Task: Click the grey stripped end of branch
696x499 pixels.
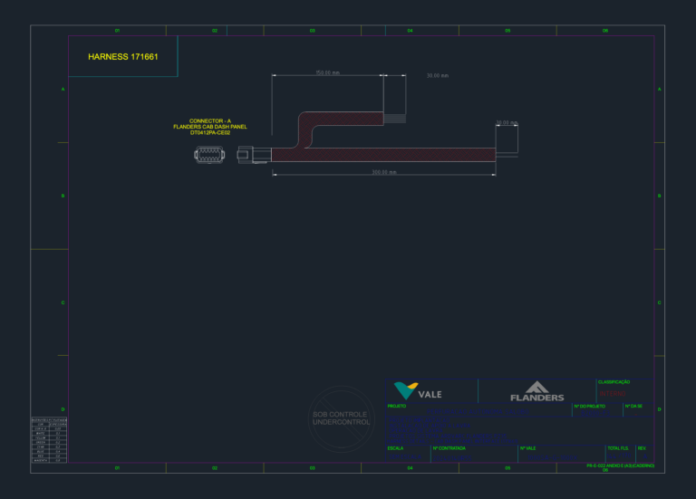Action: pyautogui.click(x=394, y=119)
